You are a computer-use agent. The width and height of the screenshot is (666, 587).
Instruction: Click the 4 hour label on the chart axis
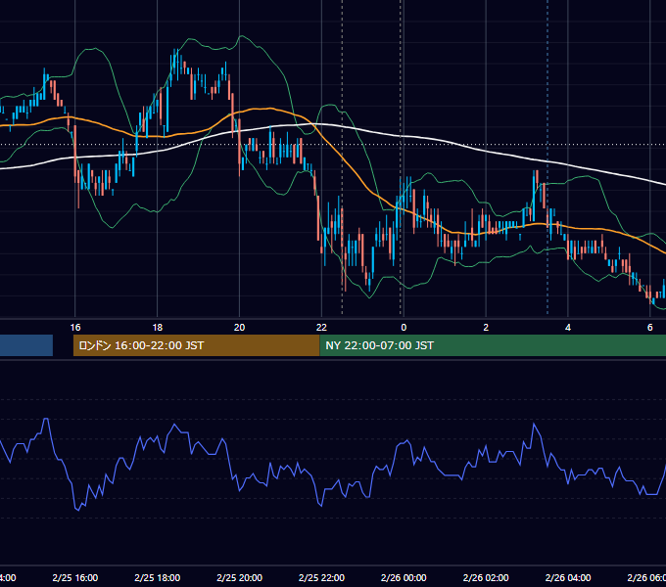coord(568,327)
